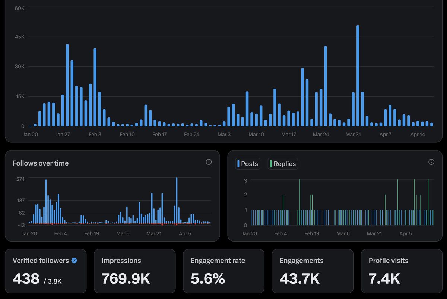
Task: Toggle the Posts series in the chart
Action: [248, 164]
